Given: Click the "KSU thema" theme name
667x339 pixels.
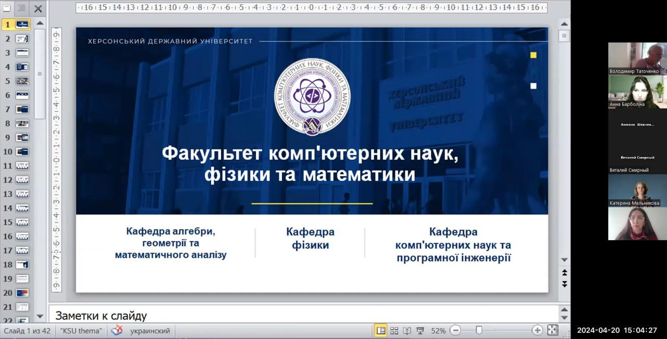Looking at the screenshot, I should (81, 331).
